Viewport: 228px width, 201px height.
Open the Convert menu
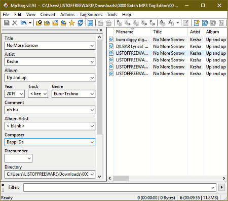pos(48,15)
